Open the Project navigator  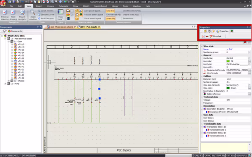[22, 15]
